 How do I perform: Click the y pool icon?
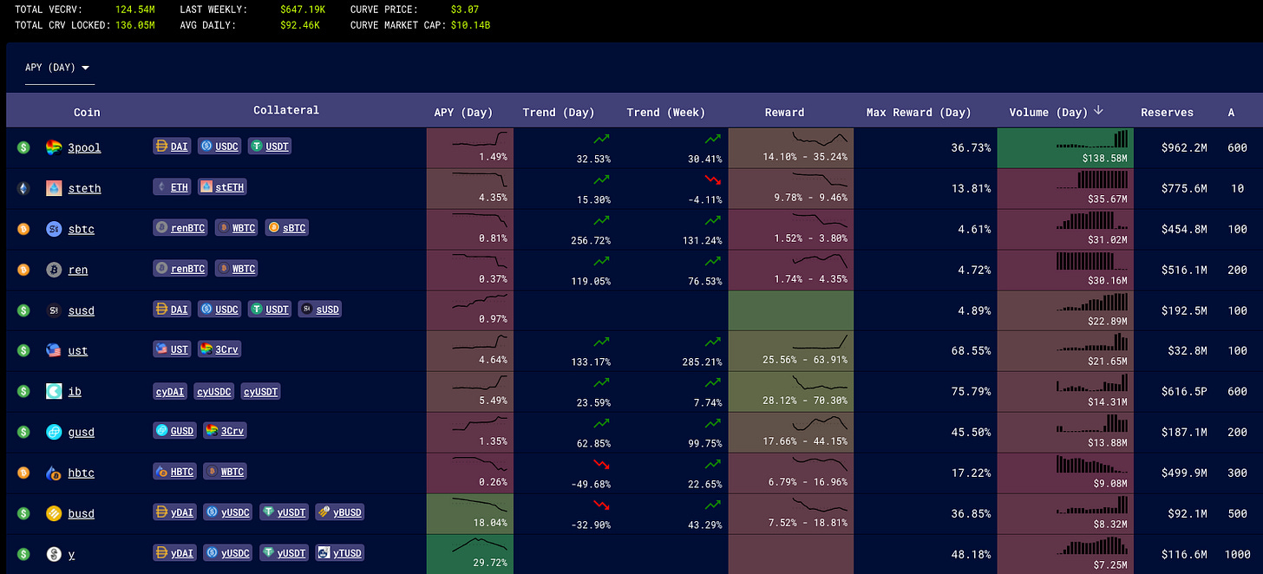point(54,554)
